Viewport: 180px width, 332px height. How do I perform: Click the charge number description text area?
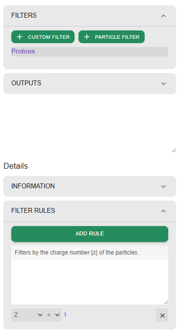pos(90,275)
